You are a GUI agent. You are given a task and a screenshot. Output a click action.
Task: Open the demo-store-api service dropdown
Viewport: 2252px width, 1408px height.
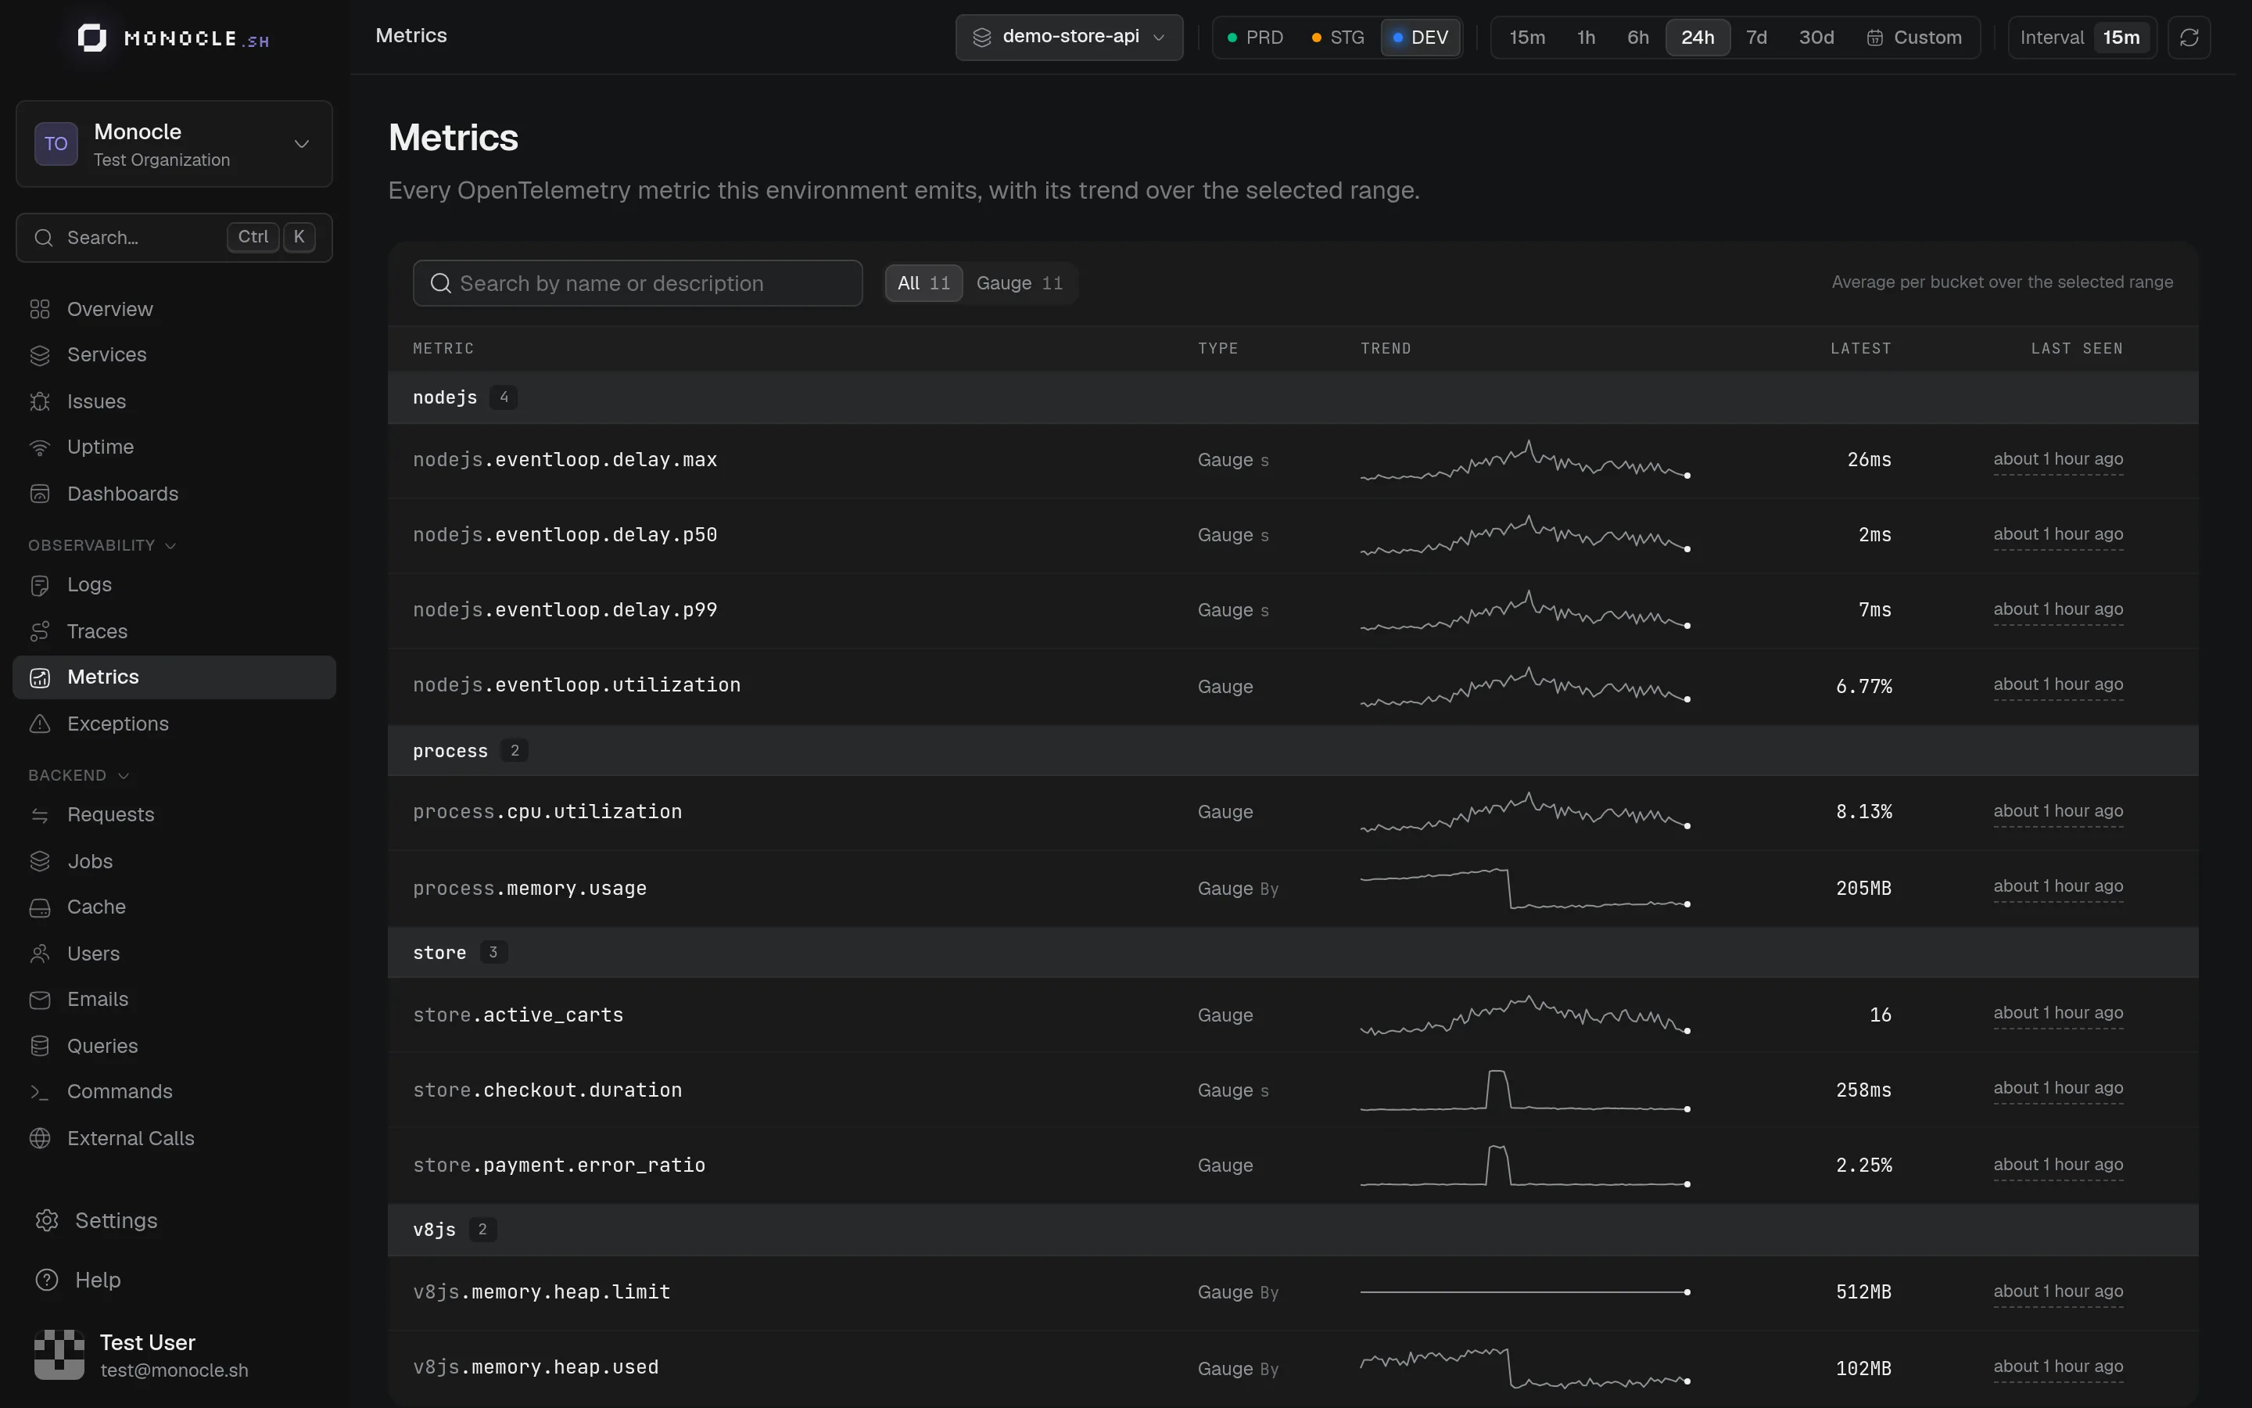click(1068, 38)
